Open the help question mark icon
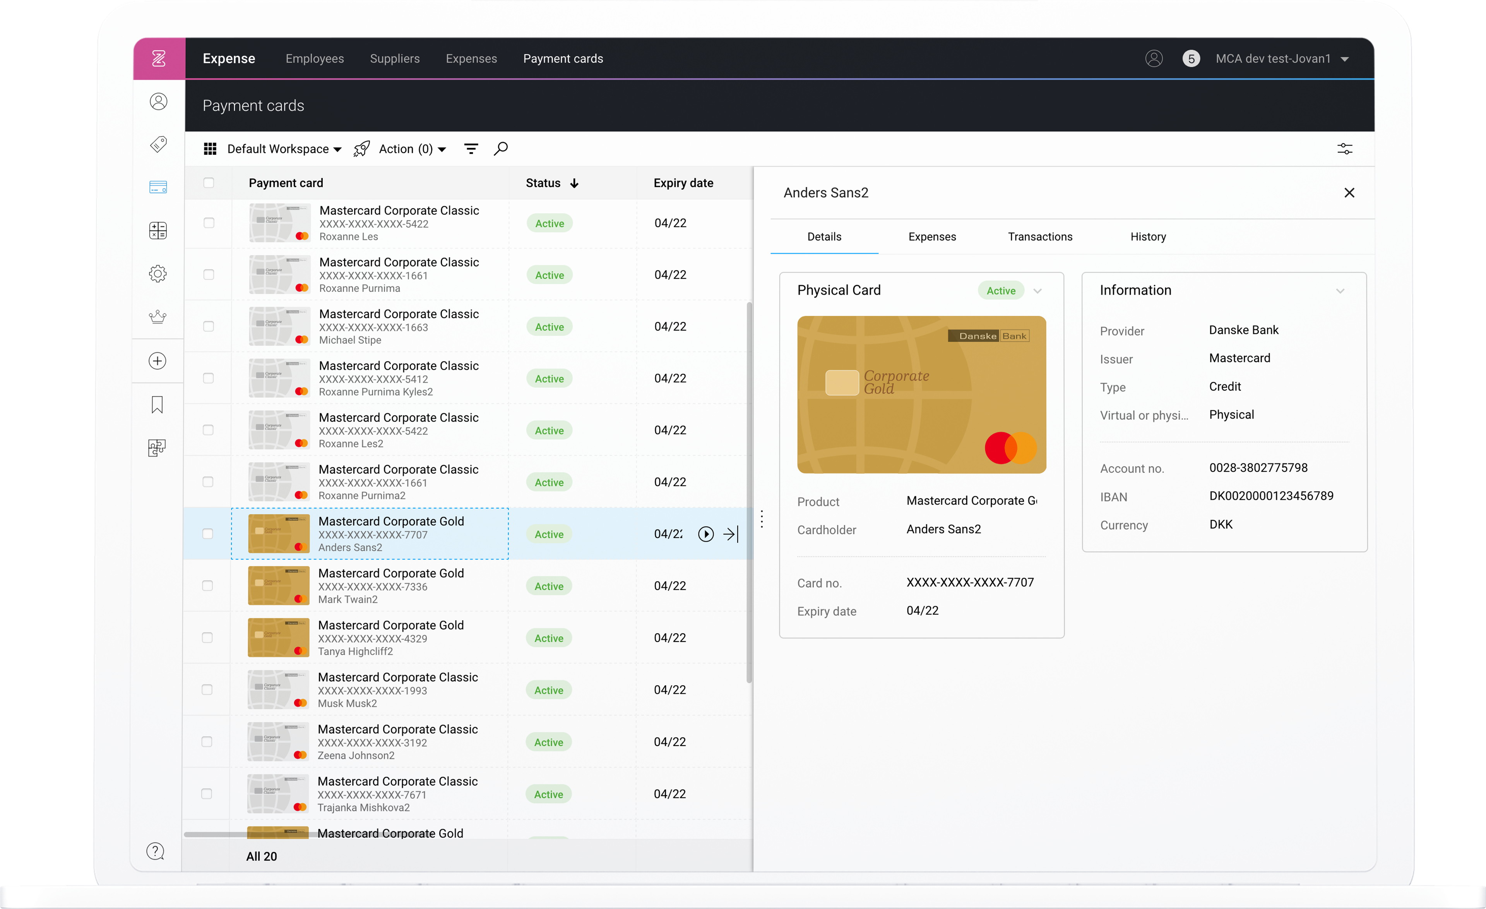 click(156, 851)
